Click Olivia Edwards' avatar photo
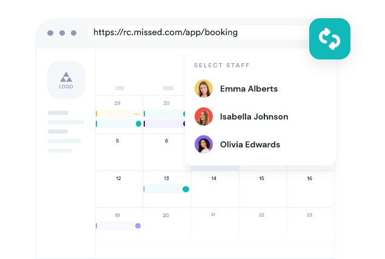 (204, 144)
